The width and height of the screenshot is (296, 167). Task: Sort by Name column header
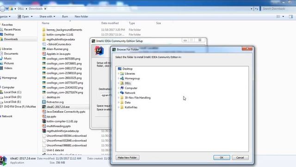point(45,23)
